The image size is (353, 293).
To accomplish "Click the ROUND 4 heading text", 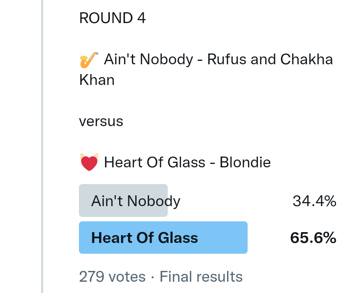I will click(112, 18).
